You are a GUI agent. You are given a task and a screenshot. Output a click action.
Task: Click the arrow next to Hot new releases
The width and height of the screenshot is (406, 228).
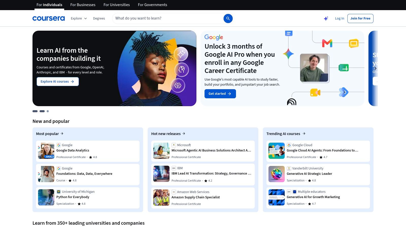(184, 134)
